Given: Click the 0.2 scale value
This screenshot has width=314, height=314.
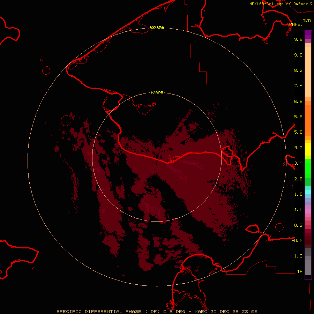Looking at the screenshot, I should (x=298, y=225).
